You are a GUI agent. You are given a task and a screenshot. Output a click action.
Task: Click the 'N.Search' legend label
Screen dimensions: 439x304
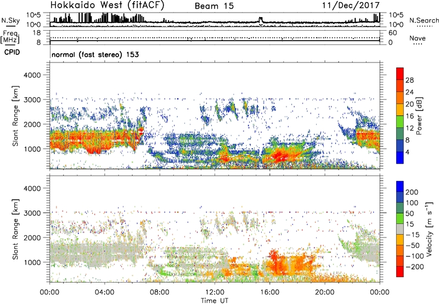(424, 20)
